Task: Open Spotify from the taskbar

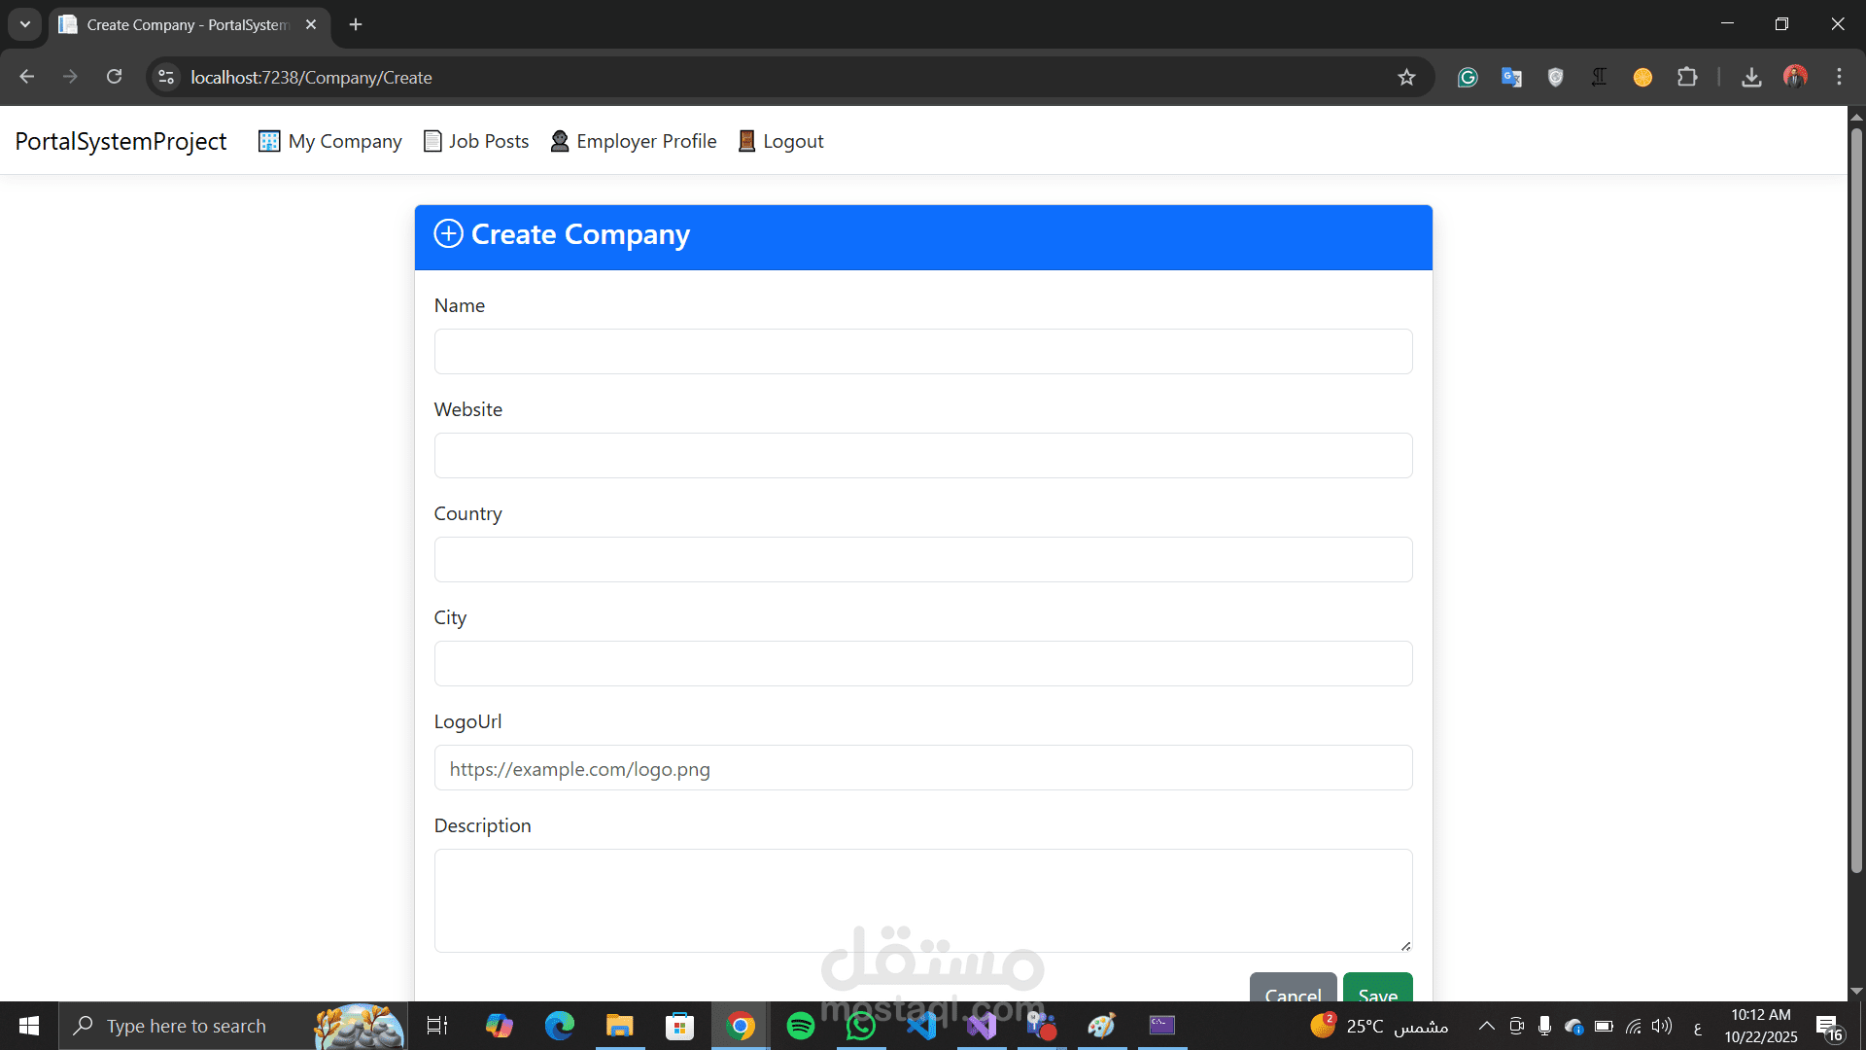Action: (x=801, y=1026)
